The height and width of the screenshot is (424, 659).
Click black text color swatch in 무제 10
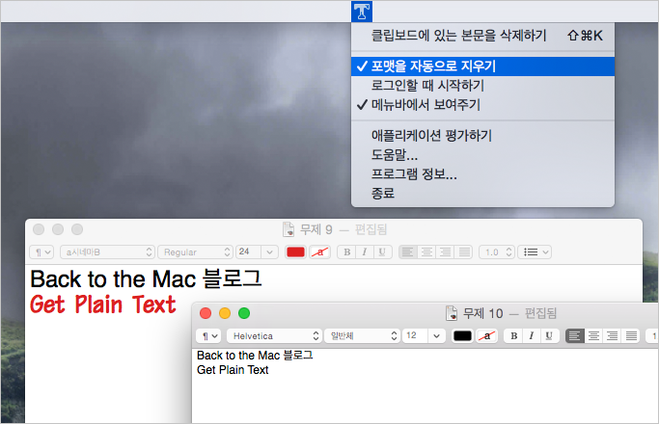[462, 336]
